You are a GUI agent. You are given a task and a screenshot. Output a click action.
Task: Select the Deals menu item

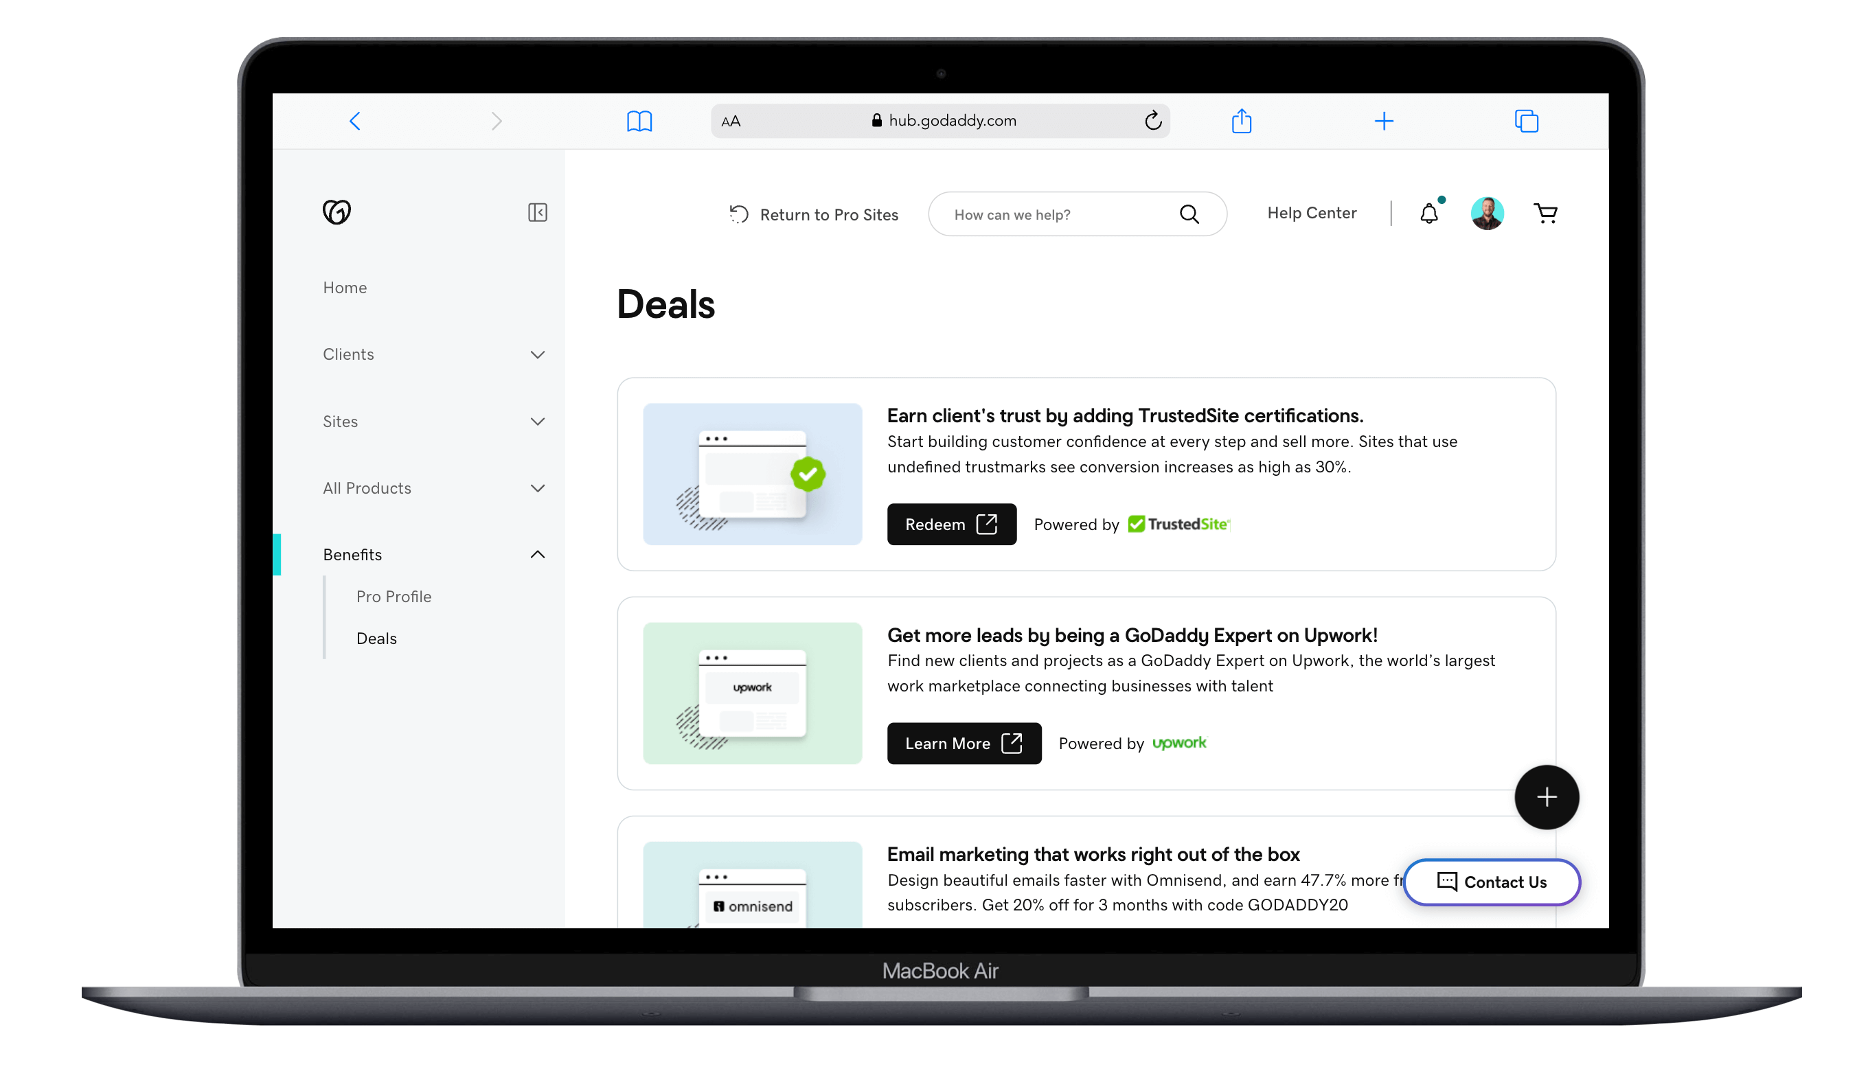pyautogui.click(x=376, y=637)
